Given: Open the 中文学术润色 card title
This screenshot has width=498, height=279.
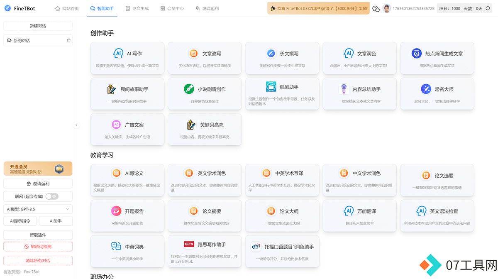Looking at the screenshot, I should click(366, 173).
